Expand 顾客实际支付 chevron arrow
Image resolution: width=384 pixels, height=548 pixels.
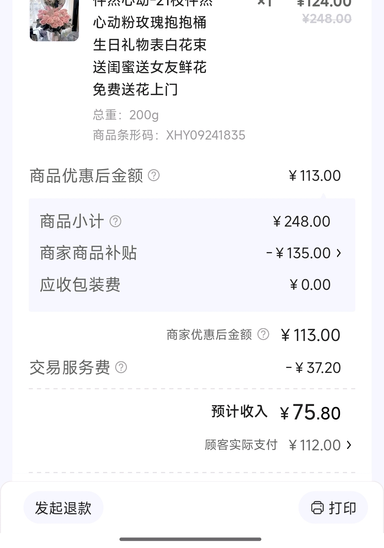[x=349, y=445]
